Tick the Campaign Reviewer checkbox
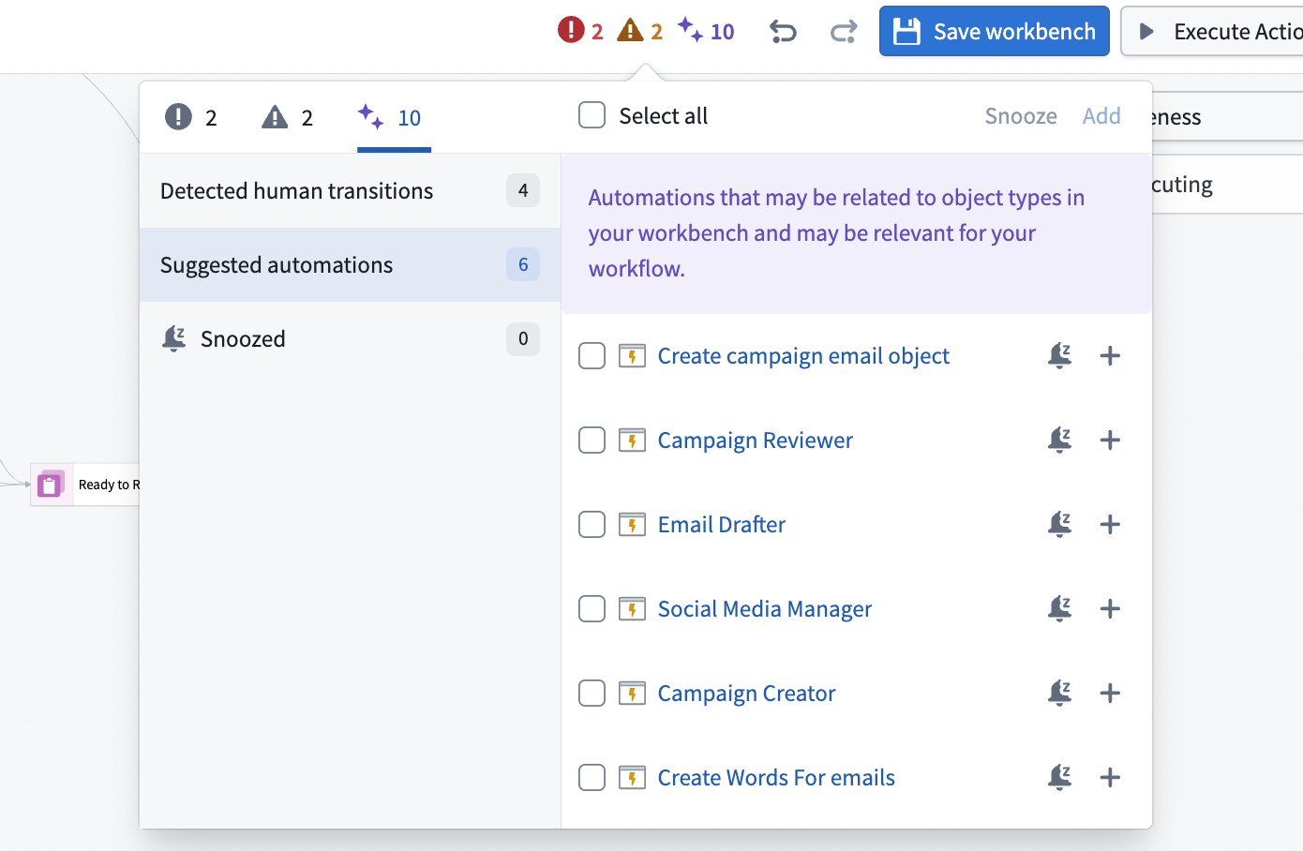Screen dimensions: 1303x851 tap(592, 440)
